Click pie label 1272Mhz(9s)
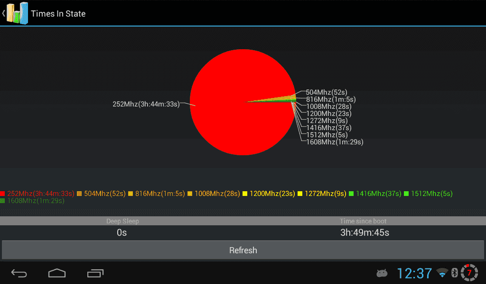The image size is (486, 284). [327, 121]
